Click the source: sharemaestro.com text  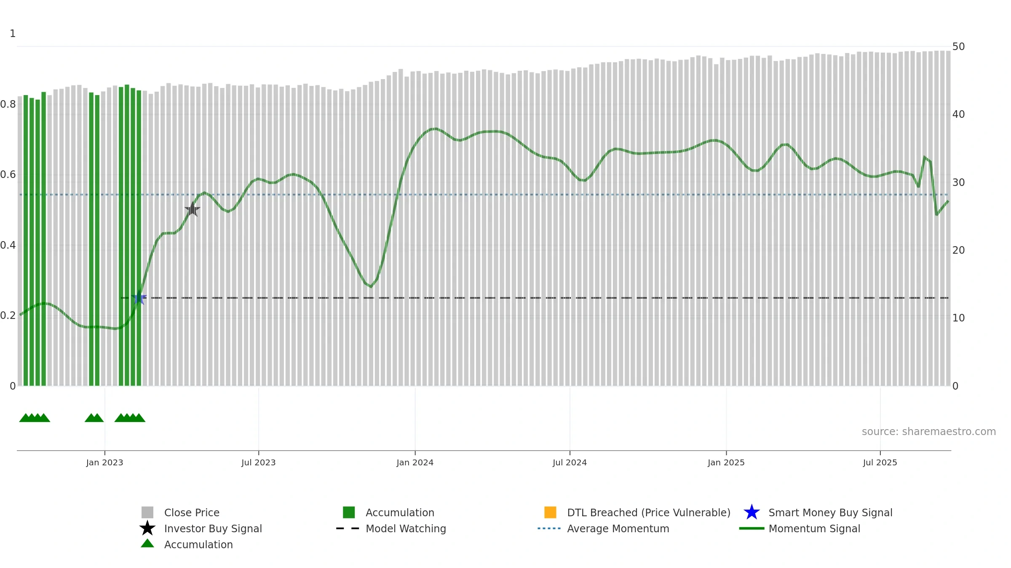click(x=929, y=432)
